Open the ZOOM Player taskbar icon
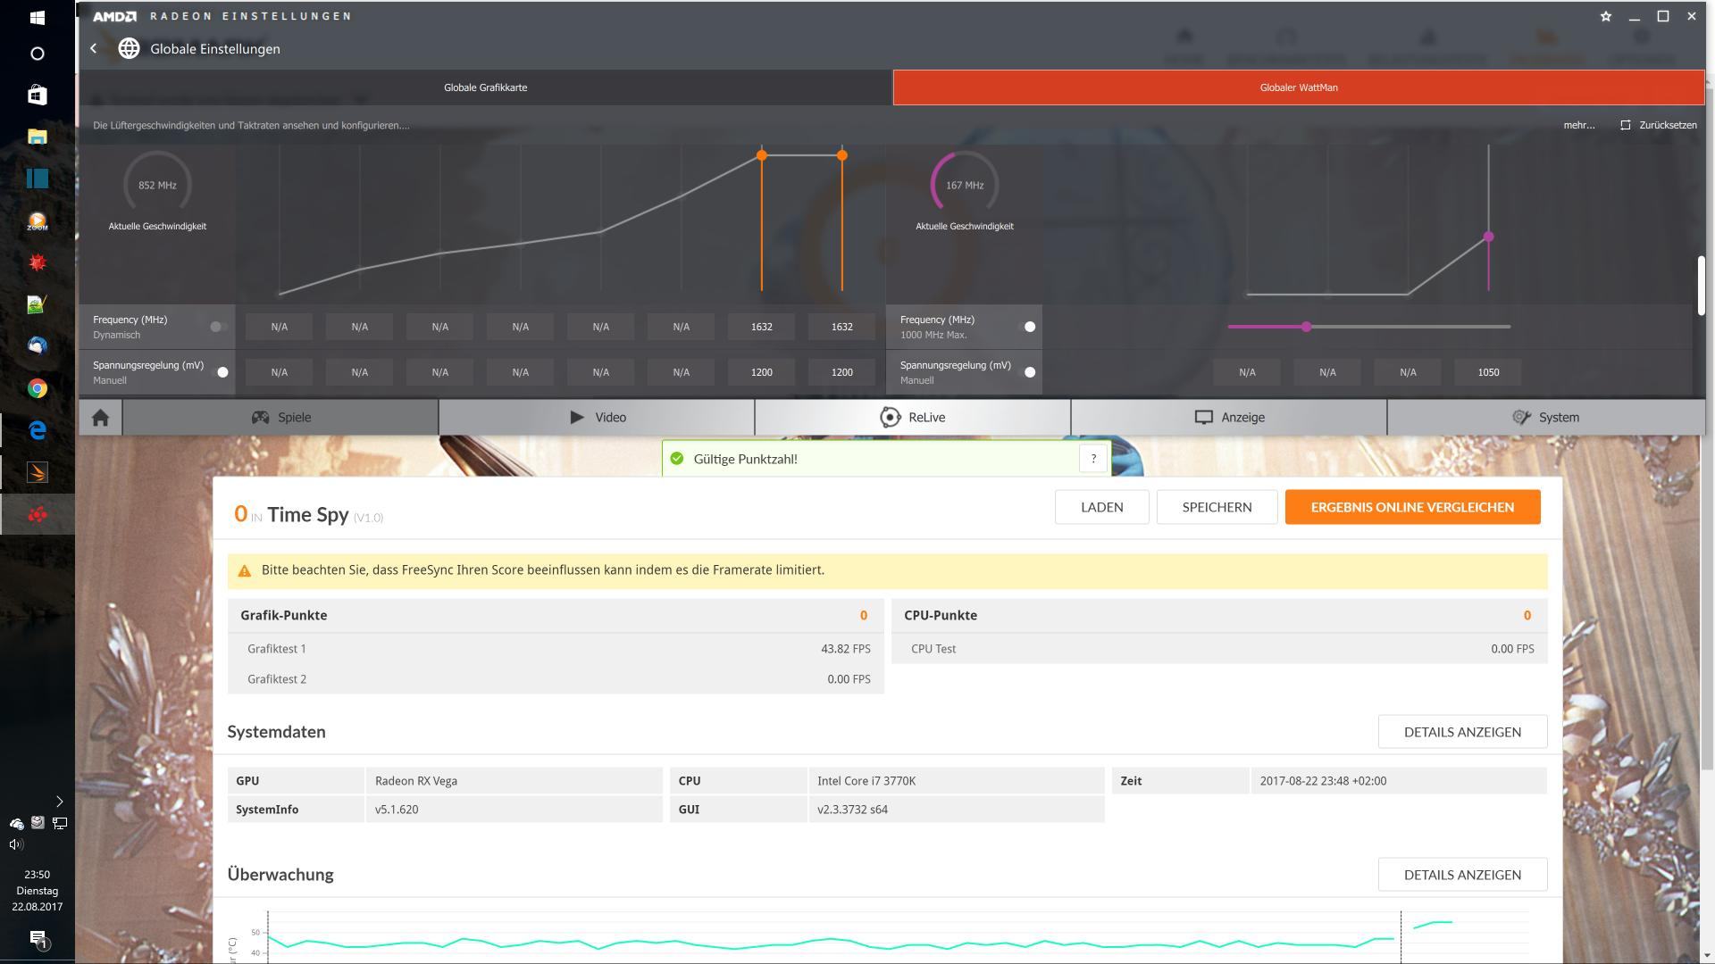The height and width of the screenshot is (964, 1715). (37, 220)
